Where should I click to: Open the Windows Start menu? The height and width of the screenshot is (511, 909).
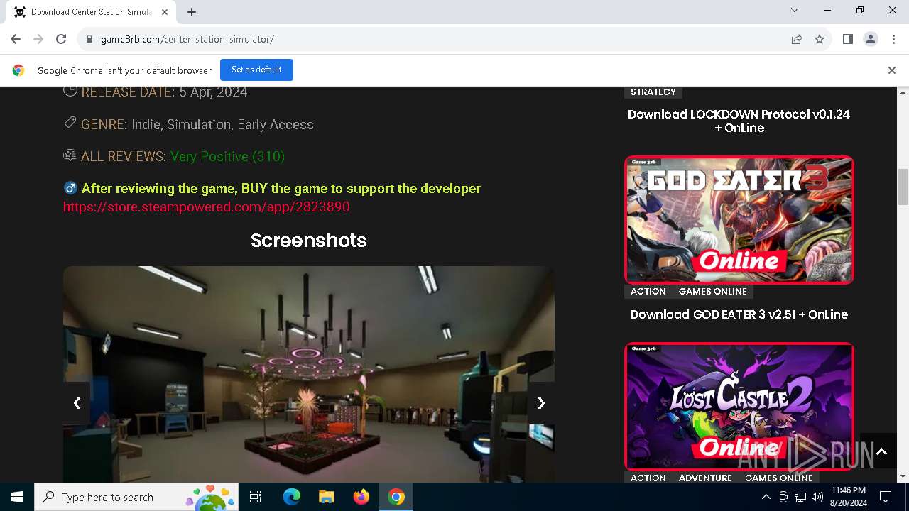click(17, 497)
